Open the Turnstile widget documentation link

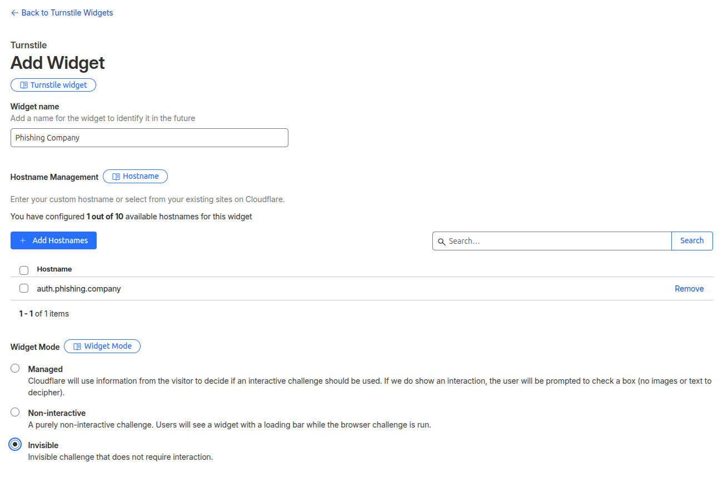[x=58, y=85]
